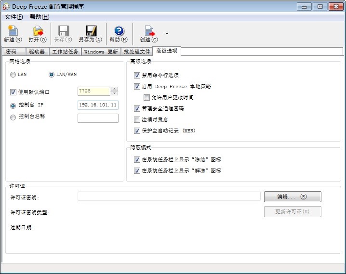346x274 pixels.
Task: Click the 许可证密钥类型: label
Action: tap(30, 212)
